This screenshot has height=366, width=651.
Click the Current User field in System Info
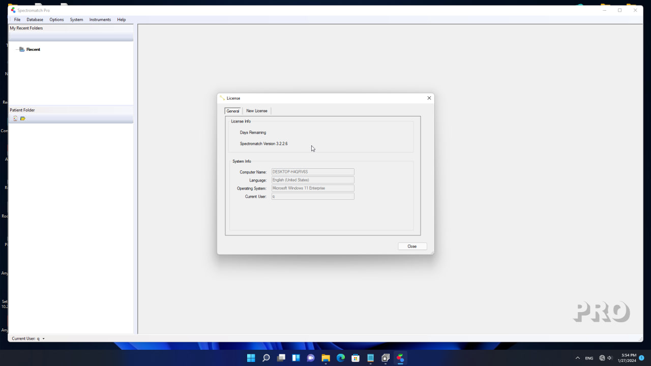click(313, 196)
